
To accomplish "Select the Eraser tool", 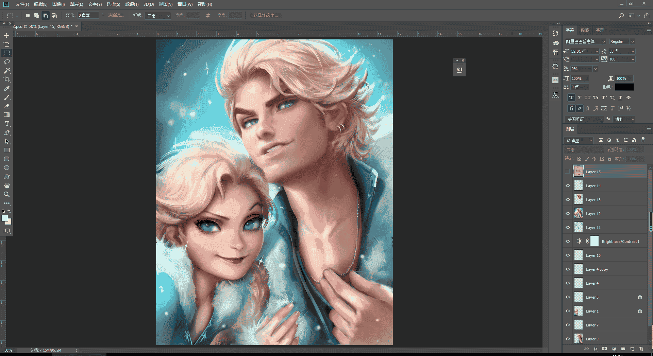I will tap(6, 106).
